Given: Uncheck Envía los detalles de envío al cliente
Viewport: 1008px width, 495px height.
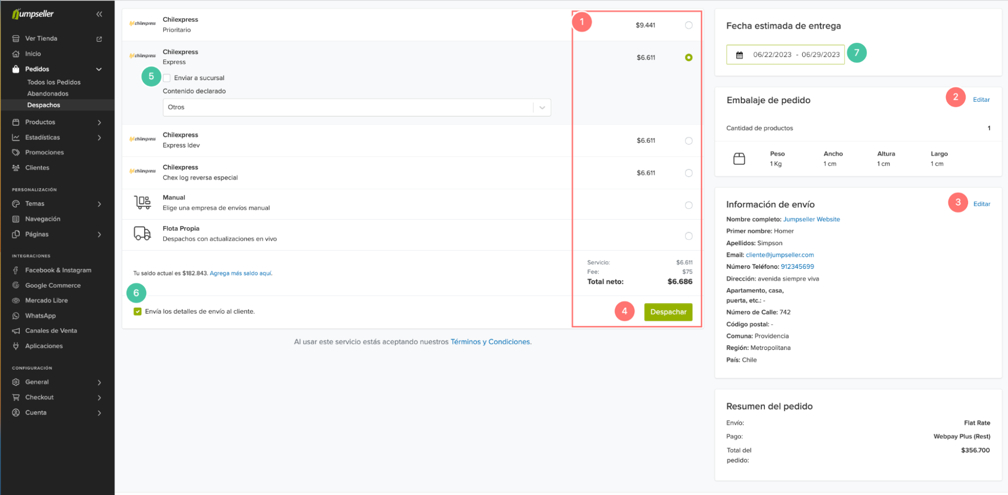Looking at the screenshot, I should [x=138, y=312].
